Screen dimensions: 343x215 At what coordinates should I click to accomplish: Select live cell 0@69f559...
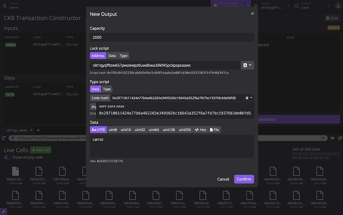tap(15, 199)
